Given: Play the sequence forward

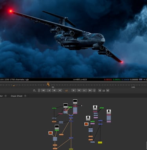Looking at the screenshot, I should [74, 90].
